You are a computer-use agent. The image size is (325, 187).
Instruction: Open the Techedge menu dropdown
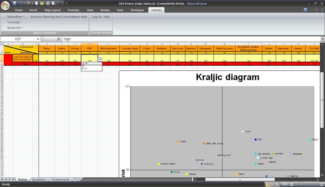tap(15, 22)
